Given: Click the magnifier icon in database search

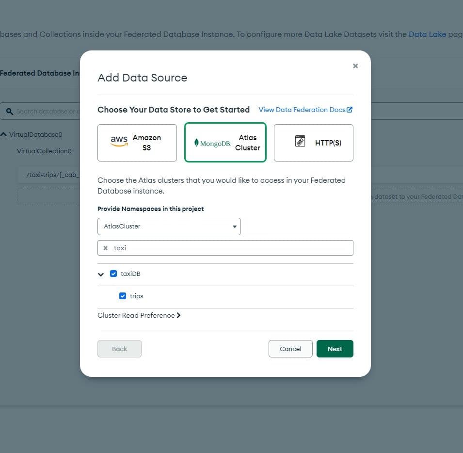Looking at the screenshot, I should [9, 111].
